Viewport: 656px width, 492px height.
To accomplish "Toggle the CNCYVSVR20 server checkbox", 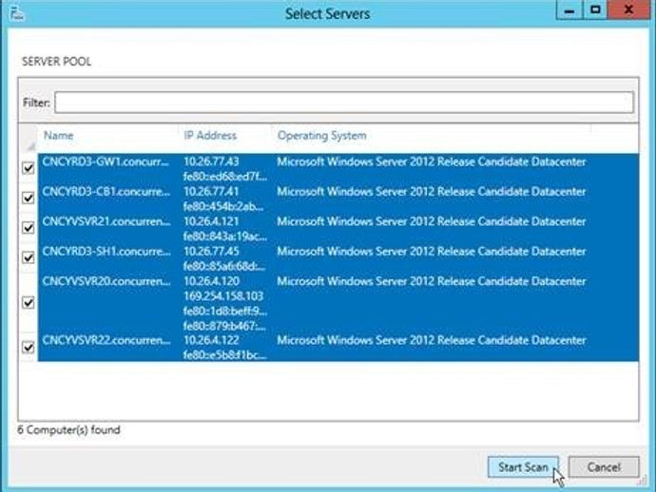I will pyautogui.click(x=28, y=302).
